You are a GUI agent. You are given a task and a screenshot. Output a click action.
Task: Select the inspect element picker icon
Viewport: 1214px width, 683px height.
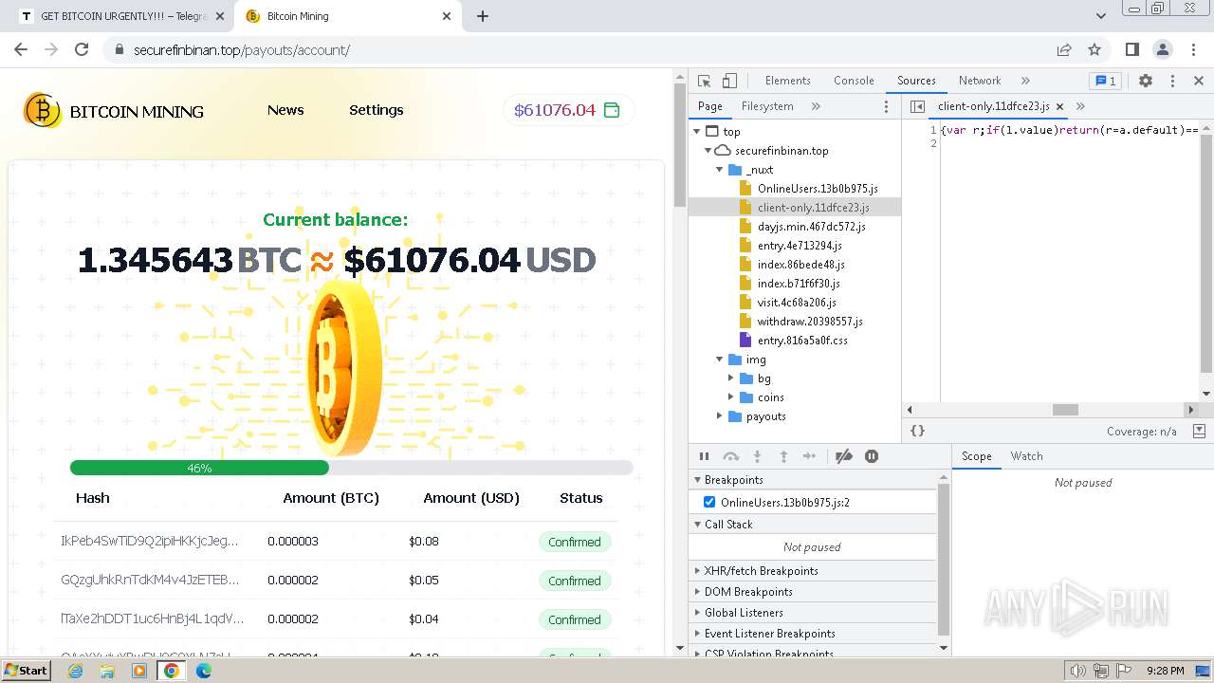(704, 81)
